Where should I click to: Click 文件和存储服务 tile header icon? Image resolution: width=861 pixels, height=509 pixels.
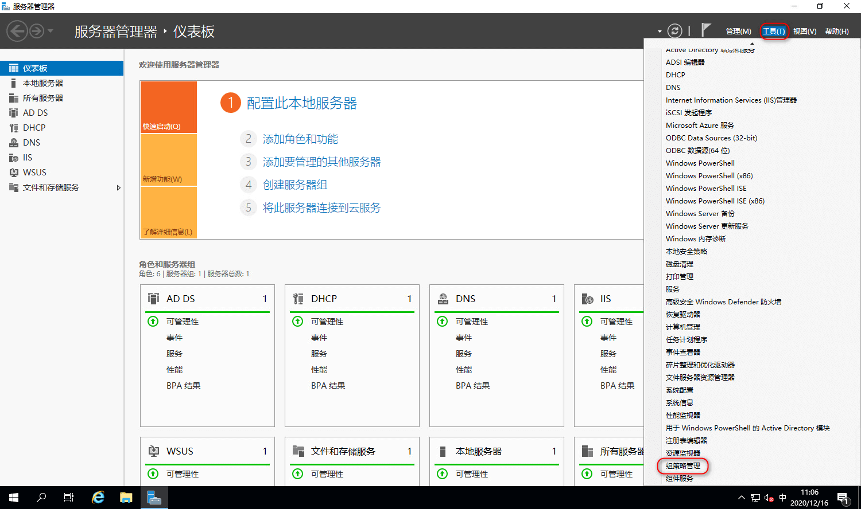pyautogui.click(x=298, y=451)
